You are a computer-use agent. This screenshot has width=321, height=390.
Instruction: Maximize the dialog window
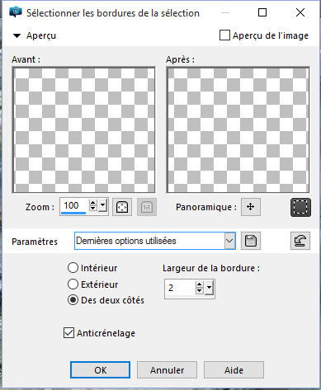tap(262, 12)
